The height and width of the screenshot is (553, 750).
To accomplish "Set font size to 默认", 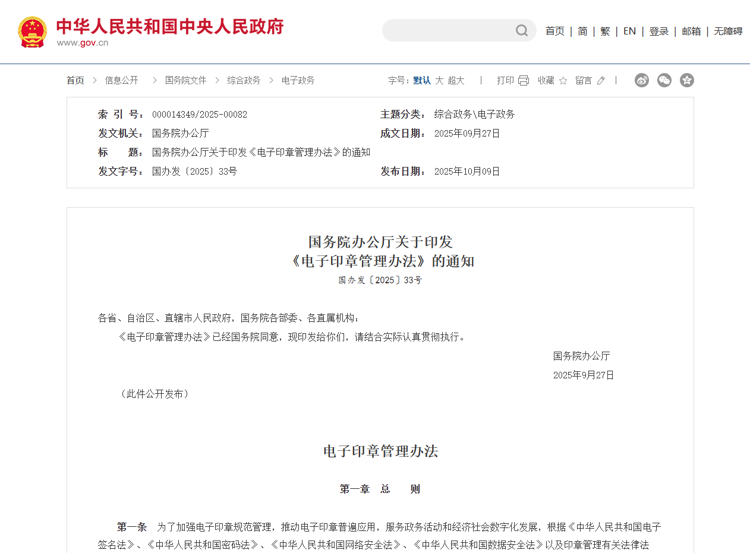I will point(422,80).
